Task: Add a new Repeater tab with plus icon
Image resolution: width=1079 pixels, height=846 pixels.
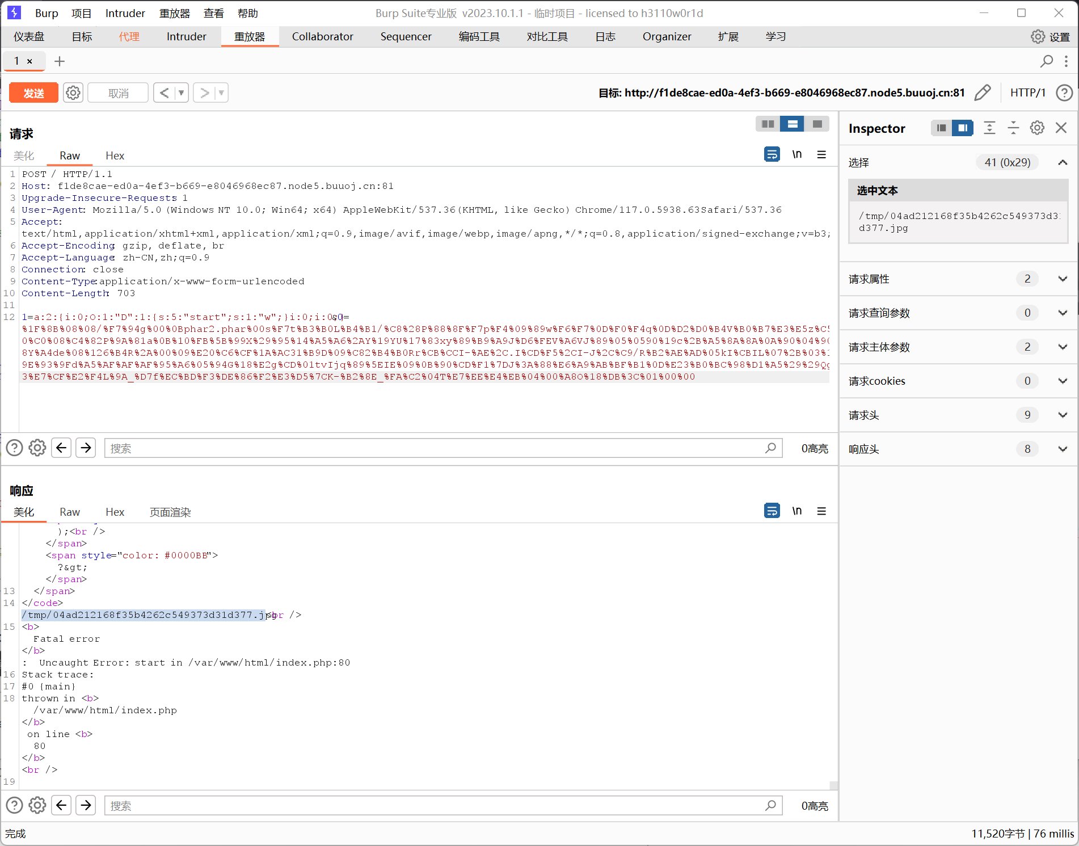Action: [60, 61]
